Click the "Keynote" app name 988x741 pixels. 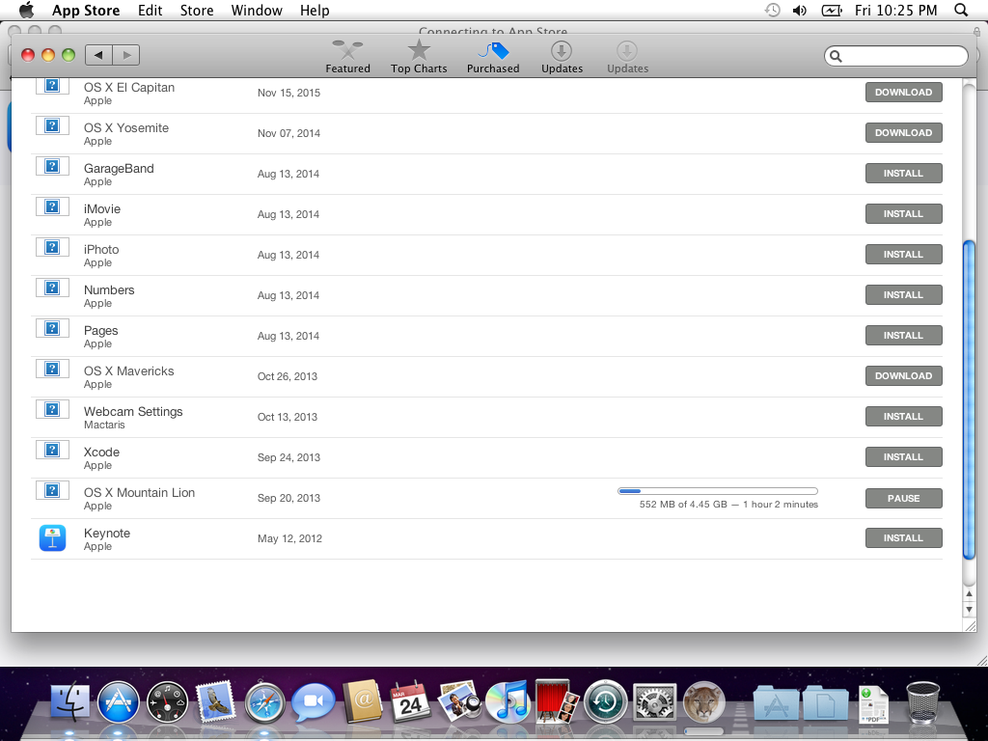coord(107,533)
